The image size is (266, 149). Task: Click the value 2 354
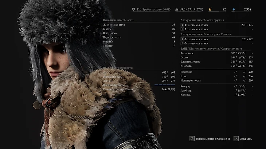click(x=247, y=9)
